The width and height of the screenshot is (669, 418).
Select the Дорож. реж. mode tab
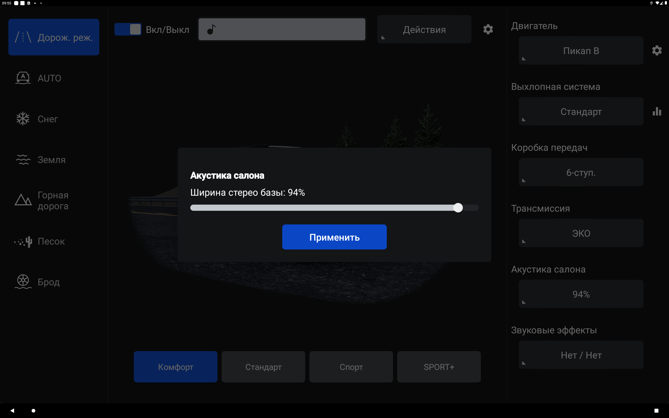[54, 37]
